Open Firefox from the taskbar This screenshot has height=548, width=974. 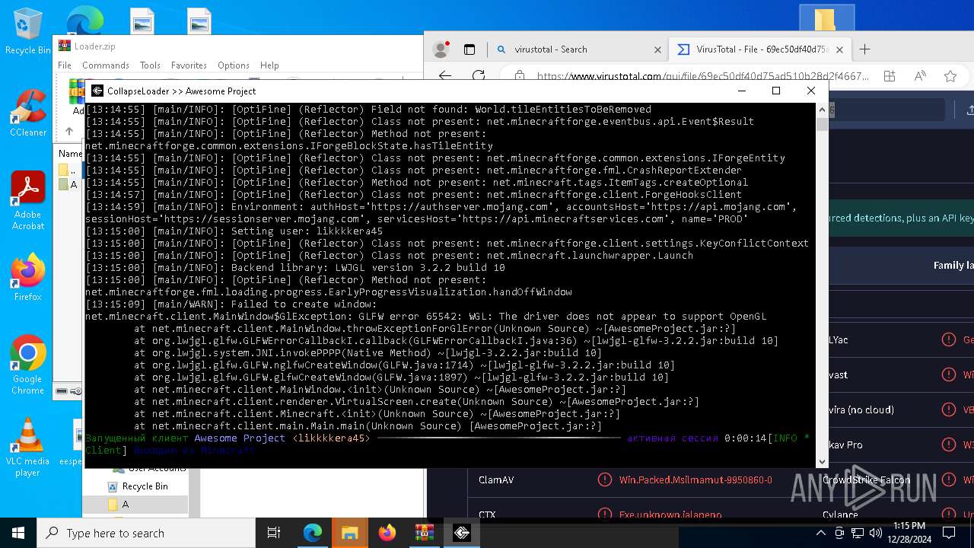[x=387, y=533]
